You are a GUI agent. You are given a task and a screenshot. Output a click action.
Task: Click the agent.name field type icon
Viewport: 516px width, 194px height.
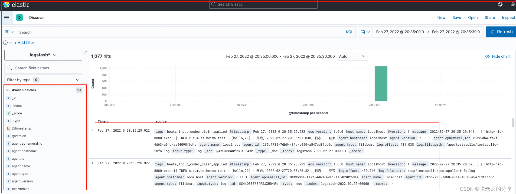coord(9,166)
